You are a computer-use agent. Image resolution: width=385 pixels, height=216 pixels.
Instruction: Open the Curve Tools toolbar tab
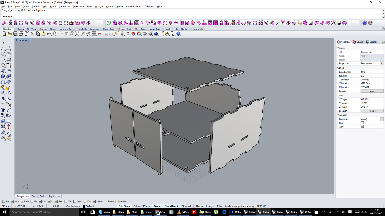(x=109, y=29)
